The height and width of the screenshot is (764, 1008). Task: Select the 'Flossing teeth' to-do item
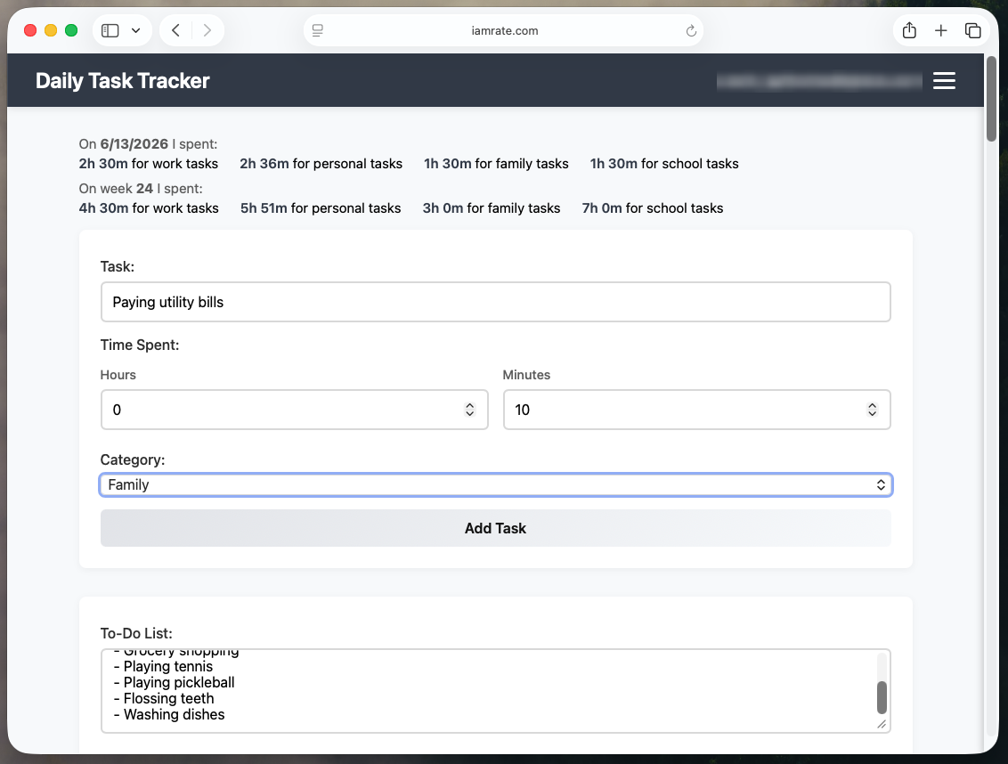coord(164,698)
